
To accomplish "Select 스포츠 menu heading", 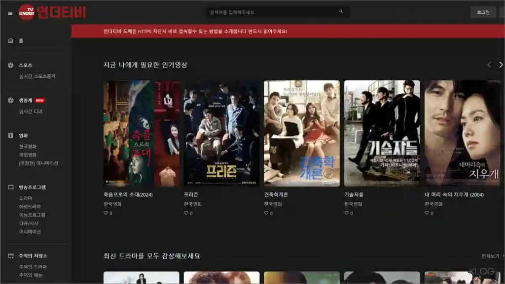I will [26, 65].
